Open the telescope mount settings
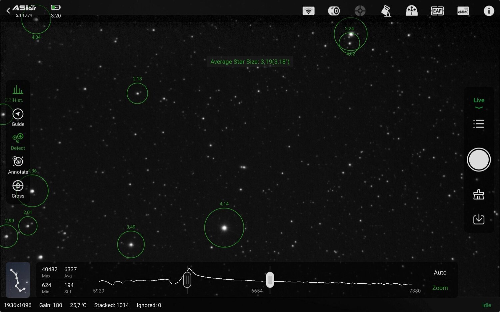Image resolution: width=500 pixels, height=312 pixels. coord(386,11)
